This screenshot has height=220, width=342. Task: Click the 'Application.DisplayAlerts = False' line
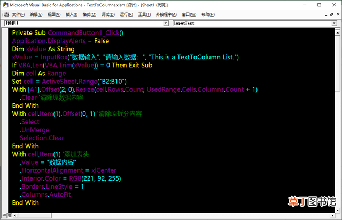tap(60, 41)
